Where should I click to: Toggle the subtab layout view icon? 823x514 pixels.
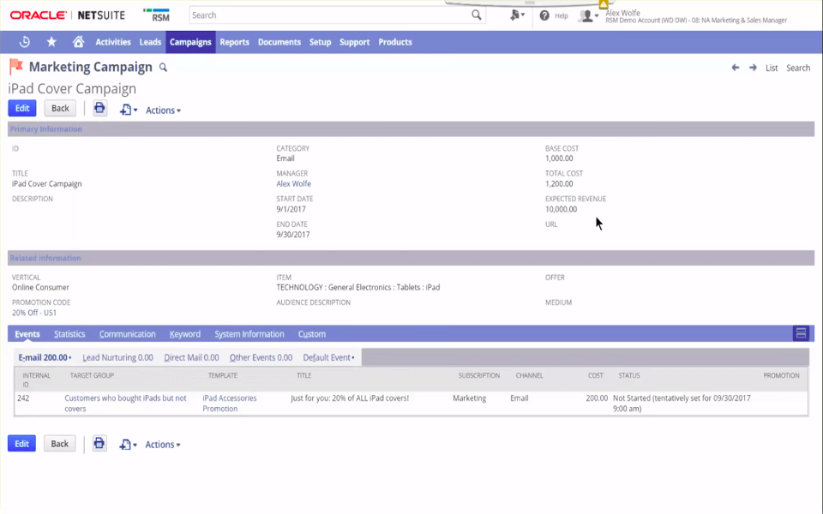pyautogui.click(x=801, y=333)
